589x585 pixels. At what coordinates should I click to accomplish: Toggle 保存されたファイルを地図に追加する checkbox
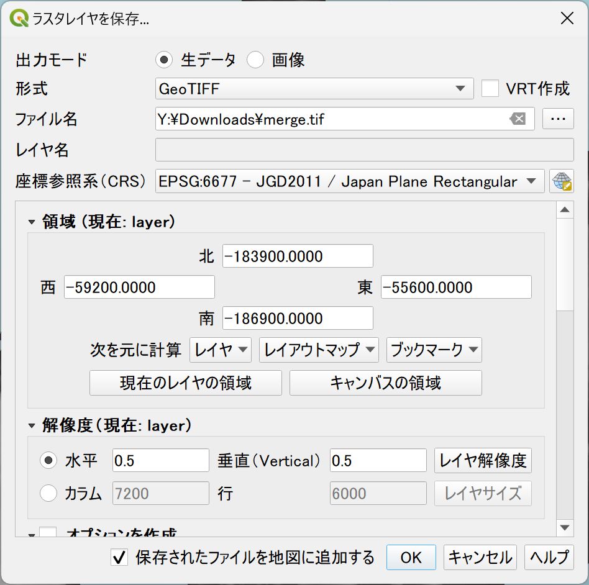pyautogui.click(x=119, y=558)
